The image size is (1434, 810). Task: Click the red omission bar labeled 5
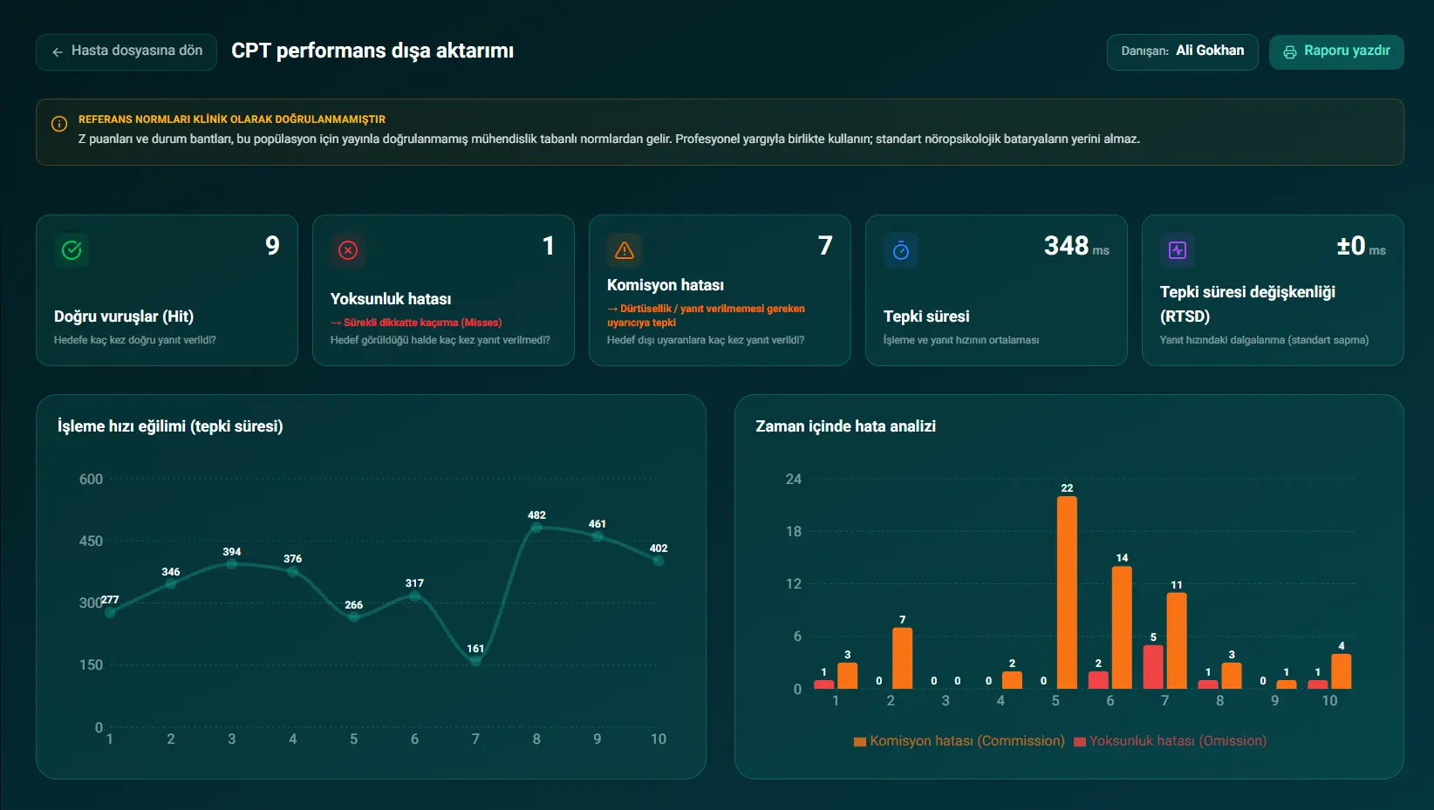click(1153, 667)
